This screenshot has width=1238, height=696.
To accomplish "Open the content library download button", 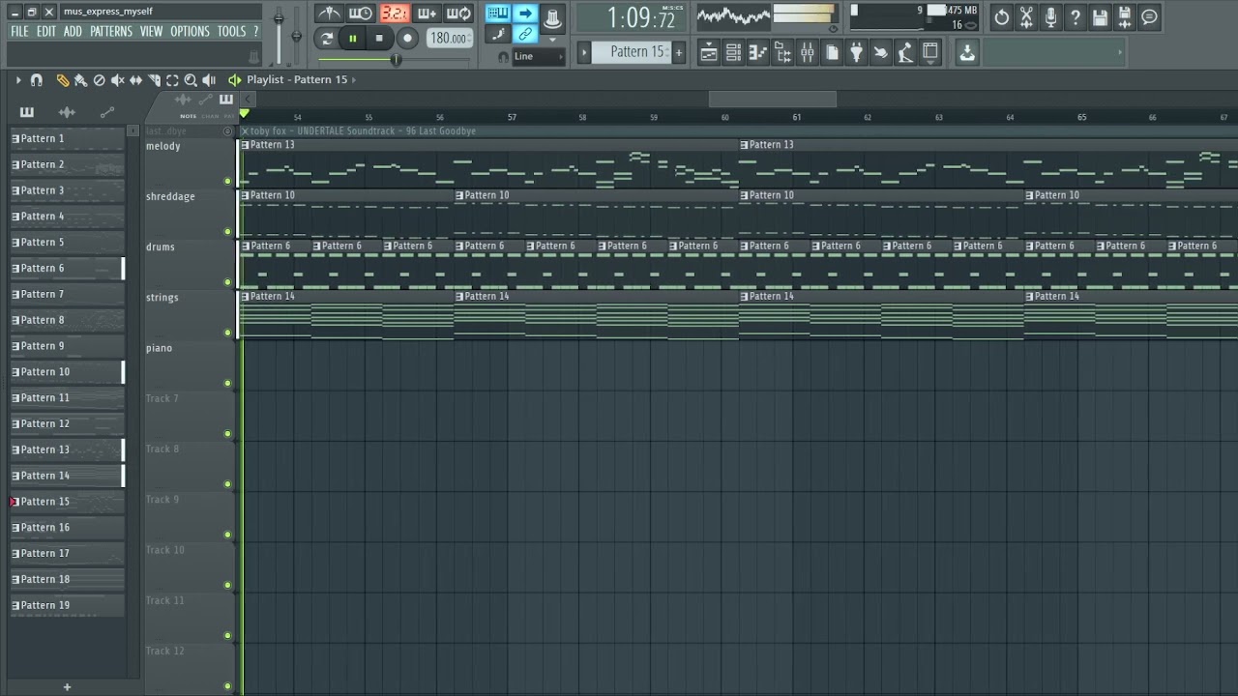I will click(967, 53).
